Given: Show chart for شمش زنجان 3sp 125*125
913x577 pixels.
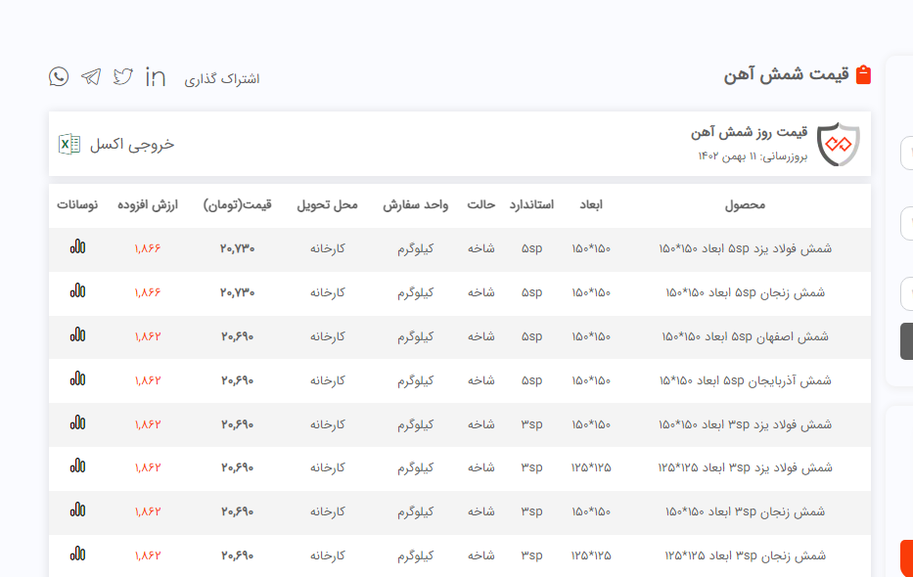Looking at the screenshot, I should 77,555.
